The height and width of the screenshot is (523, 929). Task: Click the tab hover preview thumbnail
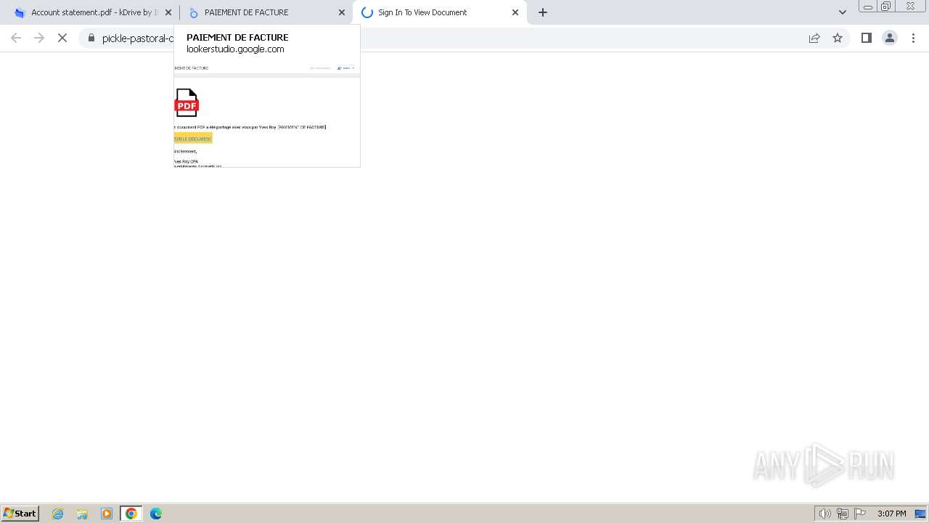[x=267, y=115]
